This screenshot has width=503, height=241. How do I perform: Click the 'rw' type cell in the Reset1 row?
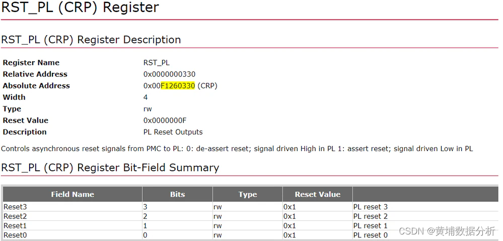pyautogui.click(x=247, y=225)
